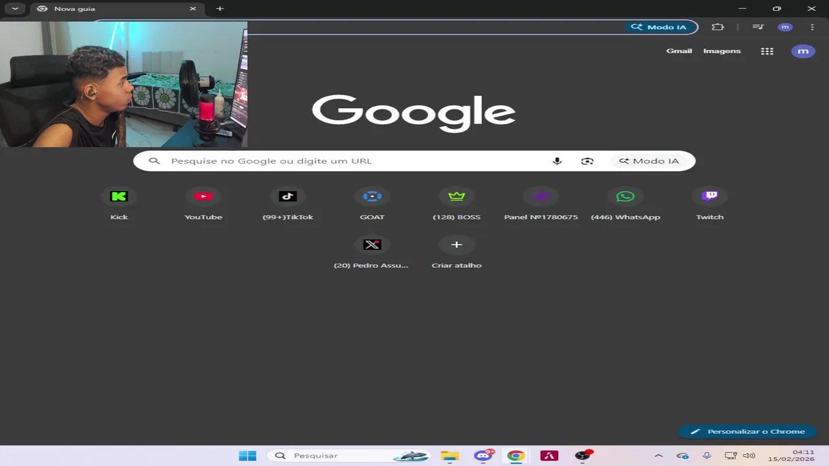This screenshot has height=466, width=829.
Task: Open the WhatsApp shortcut
Action: point(625,195)
